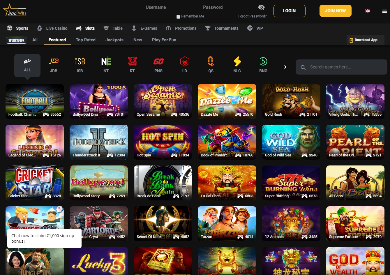The image size is (390, 275).
Task: Toggle password visibility eye icon
Action: click(261, 8)
